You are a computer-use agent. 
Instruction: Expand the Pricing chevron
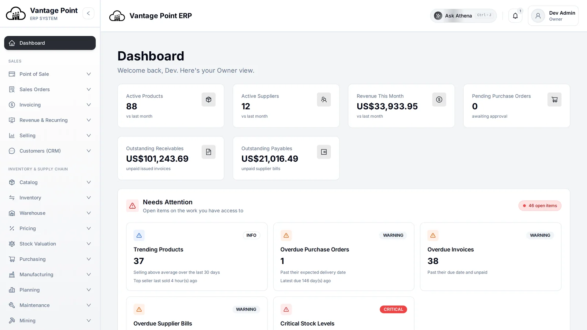click(88, 228)
